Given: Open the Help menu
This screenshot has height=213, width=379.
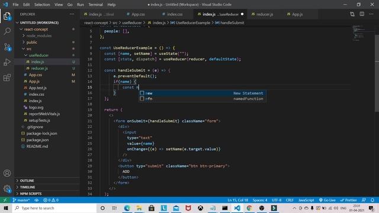Looking at the screenshot, I should pyautogui.click(x=111, y=4).
